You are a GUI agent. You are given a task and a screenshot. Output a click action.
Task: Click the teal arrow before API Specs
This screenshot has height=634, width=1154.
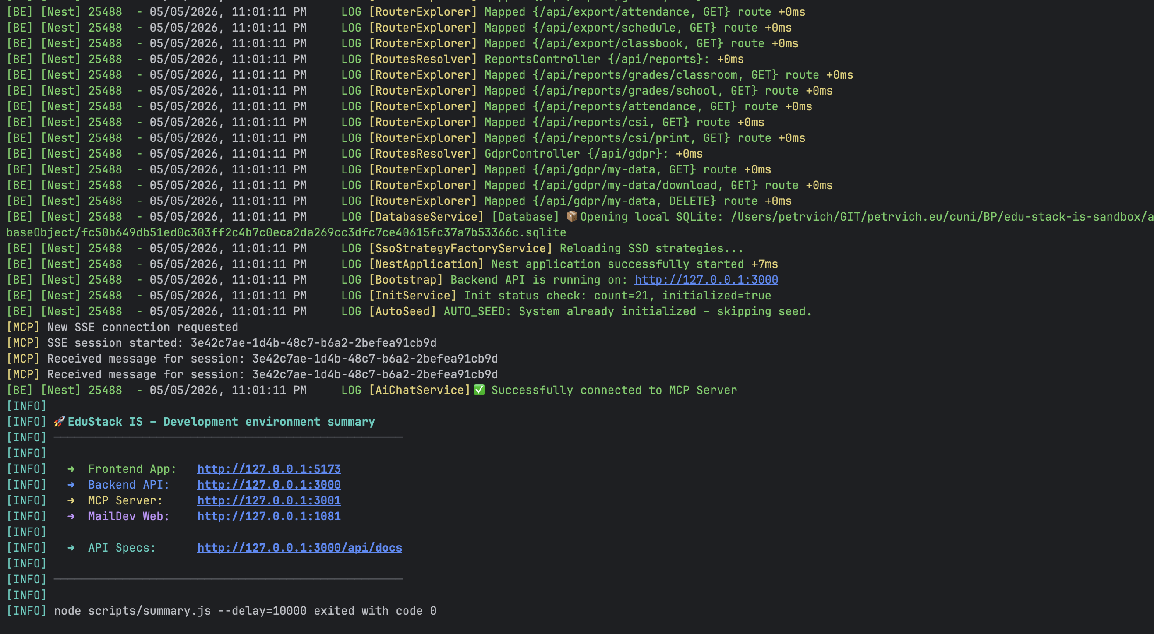coord(71,548)
